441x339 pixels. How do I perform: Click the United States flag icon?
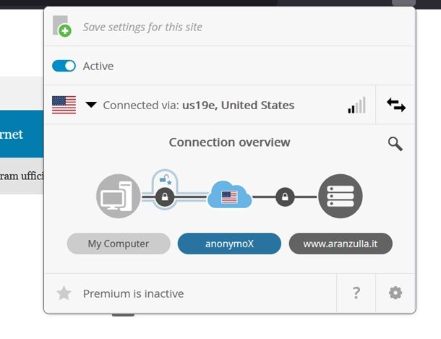64,105
